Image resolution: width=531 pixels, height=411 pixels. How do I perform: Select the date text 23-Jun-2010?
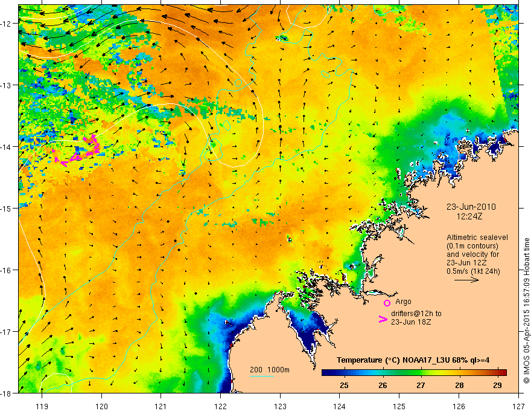[471, 207]
